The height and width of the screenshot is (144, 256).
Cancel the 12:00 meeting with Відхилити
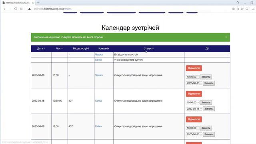coord(194,119)
